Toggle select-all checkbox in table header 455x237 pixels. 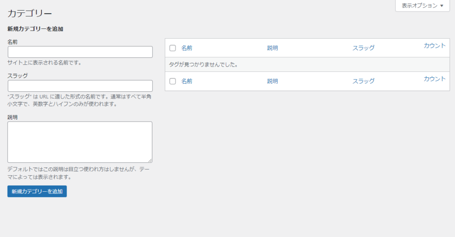click(x=173, y=48)
